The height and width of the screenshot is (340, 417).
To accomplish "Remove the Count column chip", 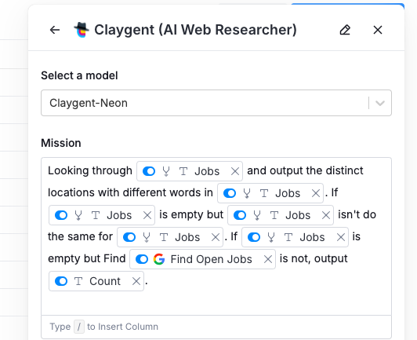I will click(136, 281).
